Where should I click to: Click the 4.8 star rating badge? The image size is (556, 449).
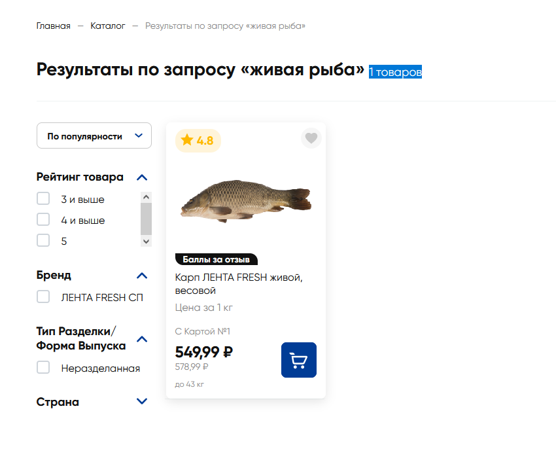[x=198, y=140]
